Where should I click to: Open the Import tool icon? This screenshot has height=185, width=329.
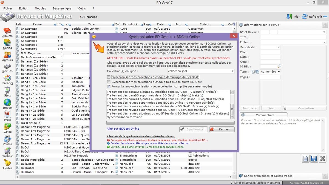coord(7,103)
